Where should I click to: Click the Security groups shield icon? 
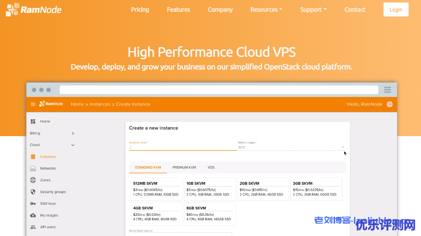click(33, 192)
